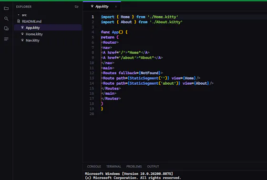Click line number 1 in the gutter
The width and height of the screenshot is (267, 180).
point(93,17)
